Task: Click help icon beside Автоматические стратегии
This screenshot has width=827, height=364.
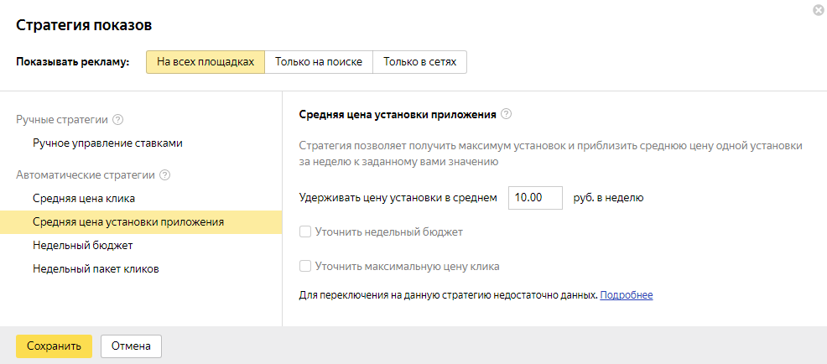Action: (x=164, y=175)
